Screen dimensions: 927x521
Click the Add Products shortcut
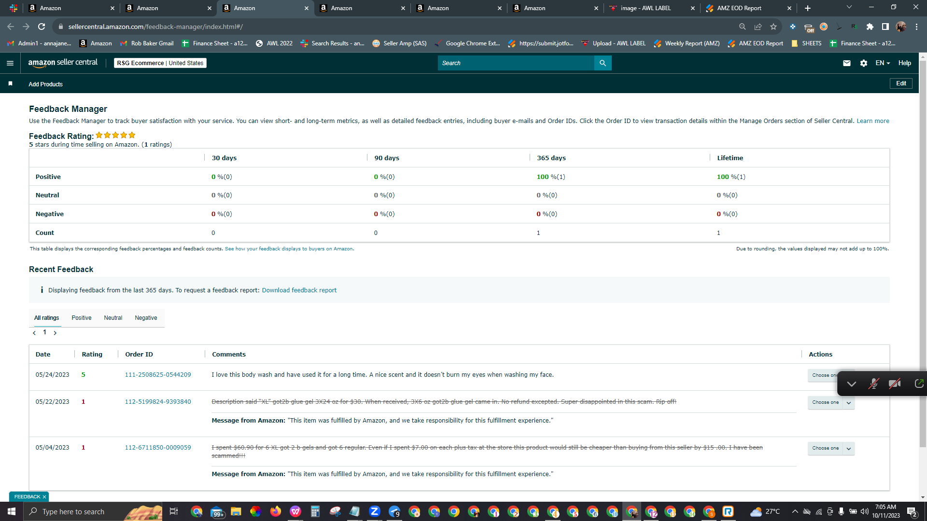[45, 84]
